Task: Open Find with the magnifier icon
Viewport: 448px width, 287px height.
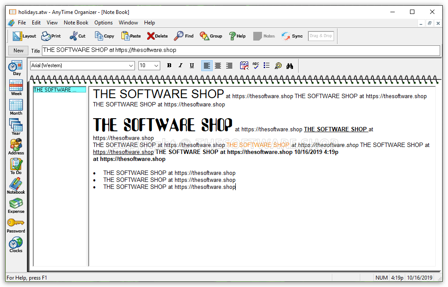Action: (183, 36)
